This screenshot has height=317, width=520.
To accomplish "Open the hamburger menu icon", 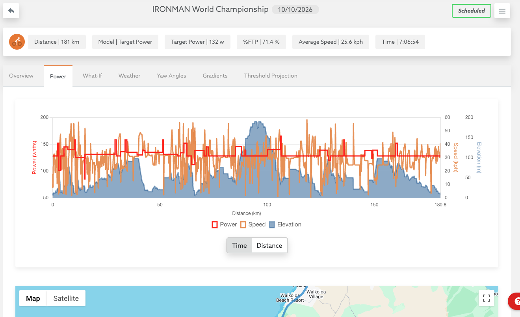I will click(x=502, y=11).
